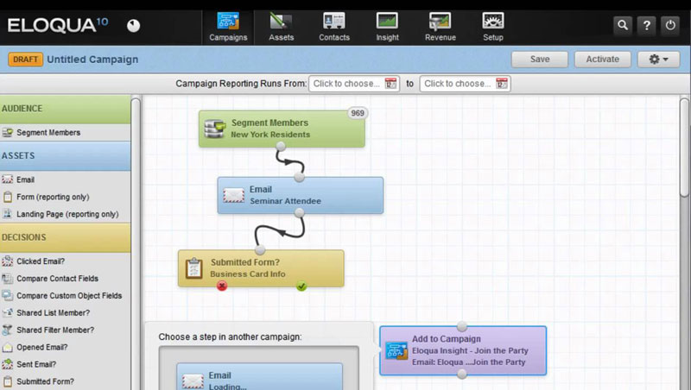Screen dimensions: 691x390
Task: Click the canvas vertical scrollbar
Action: tap(684, 148)
